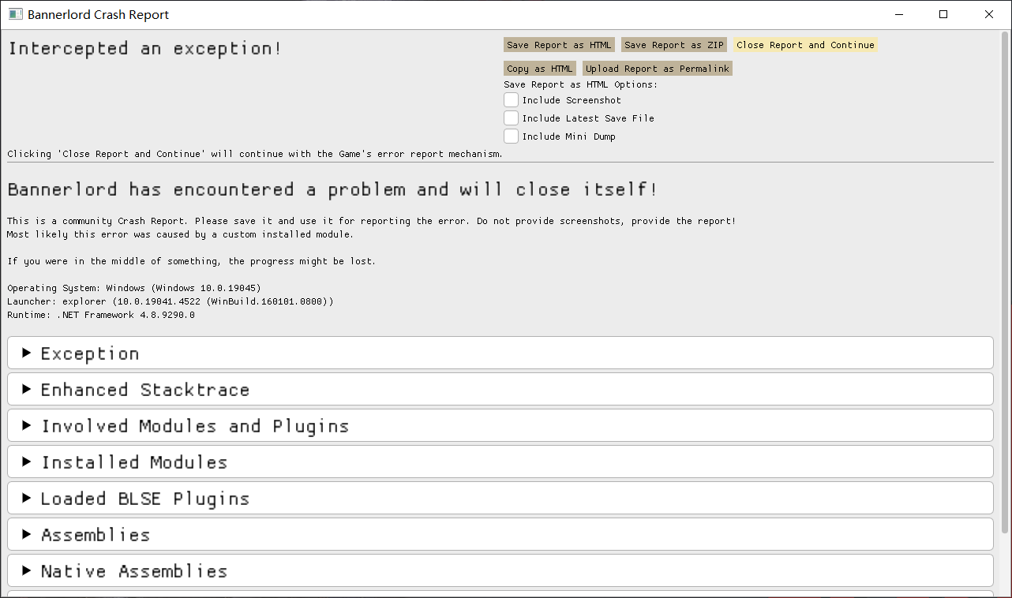This screenshot has height=598, width=1012.
Task: Expand the Exception section
Action: point(500,353)
